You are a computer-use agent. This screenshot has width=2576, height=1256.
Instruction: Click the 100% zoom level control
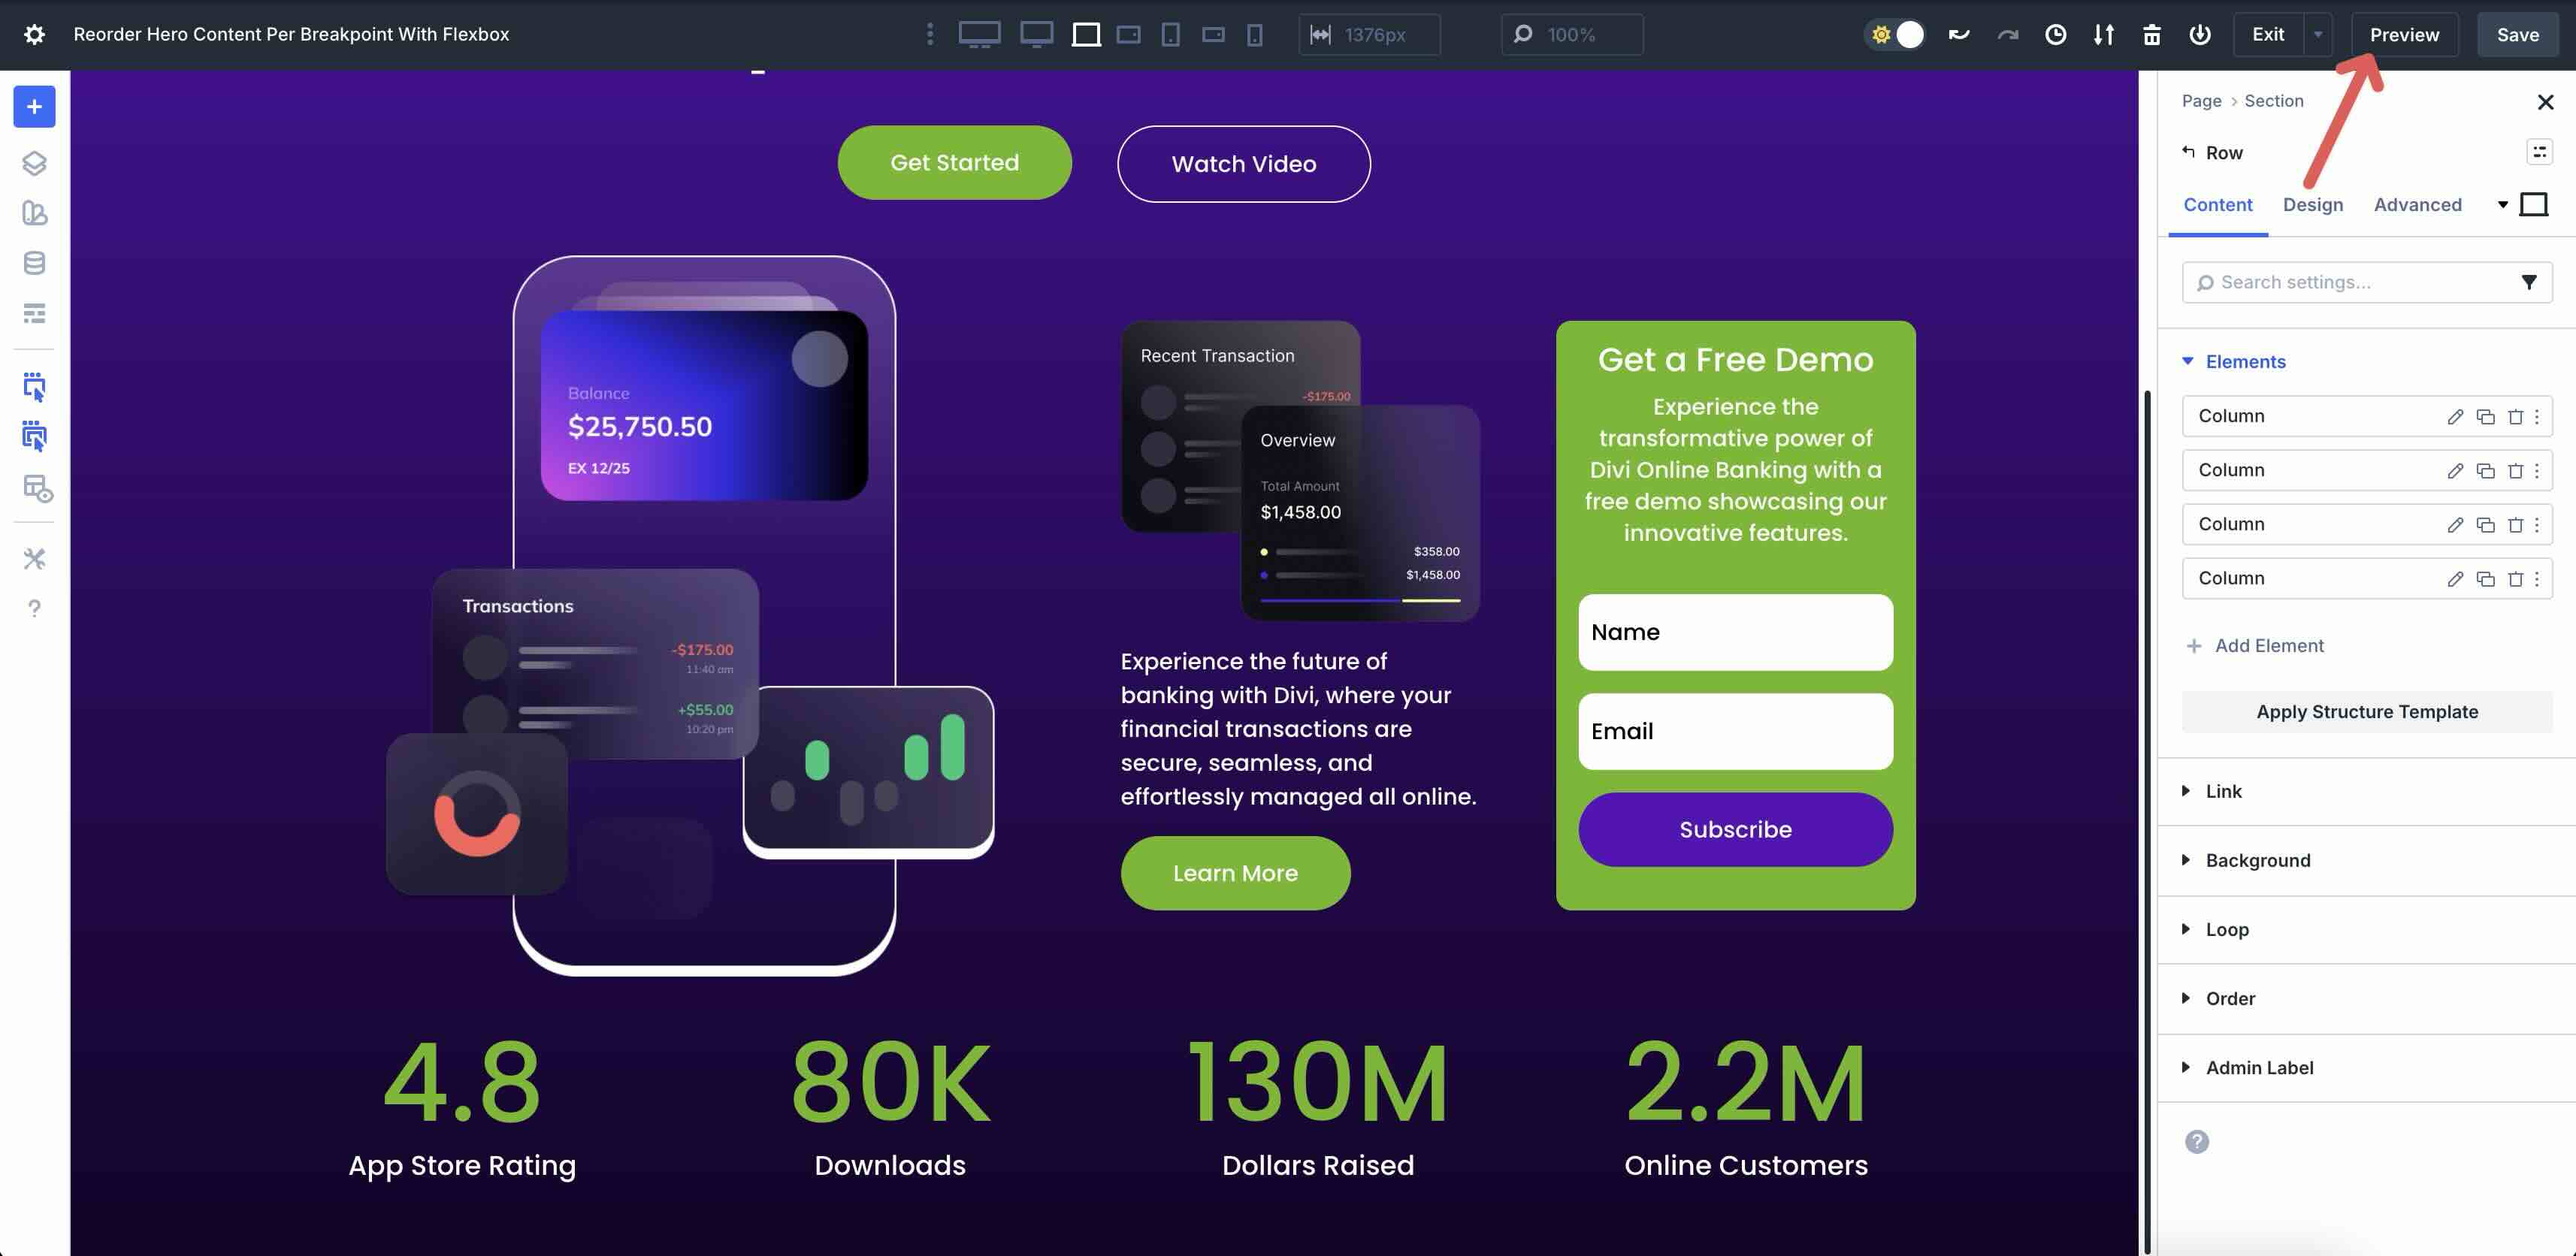click(1571, 34)
